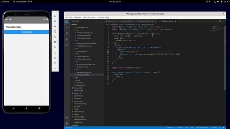Open the Selection menu
The image size is (230, 129).
click(78, 18)
